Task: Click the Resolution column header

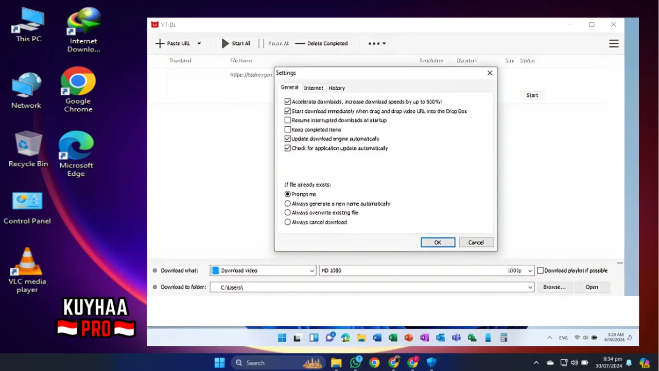Action: 431,61
